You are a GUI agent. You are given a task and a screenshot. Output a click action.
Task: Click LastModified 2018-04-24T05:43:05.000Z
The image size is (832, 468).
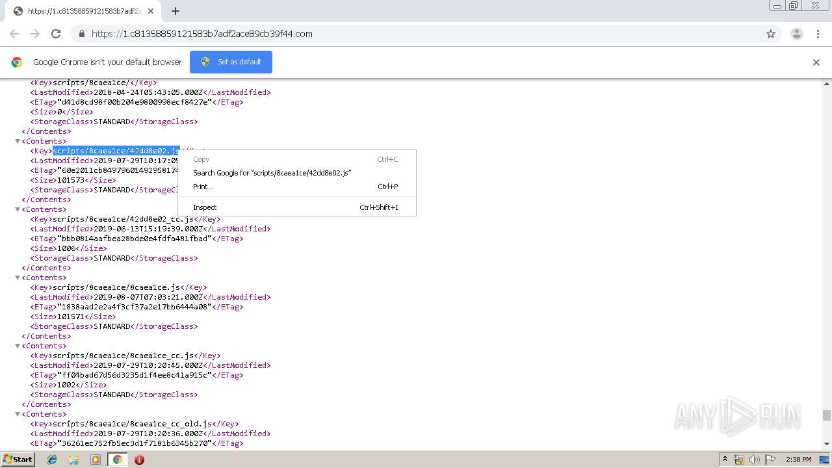pos(148,92)
